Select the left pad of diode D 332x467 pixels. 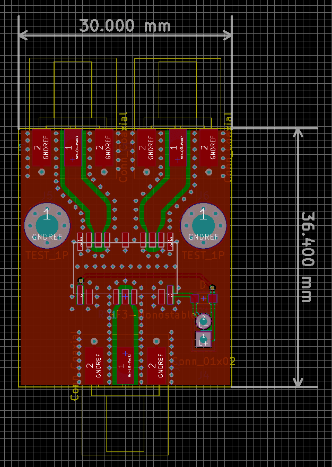194,299
